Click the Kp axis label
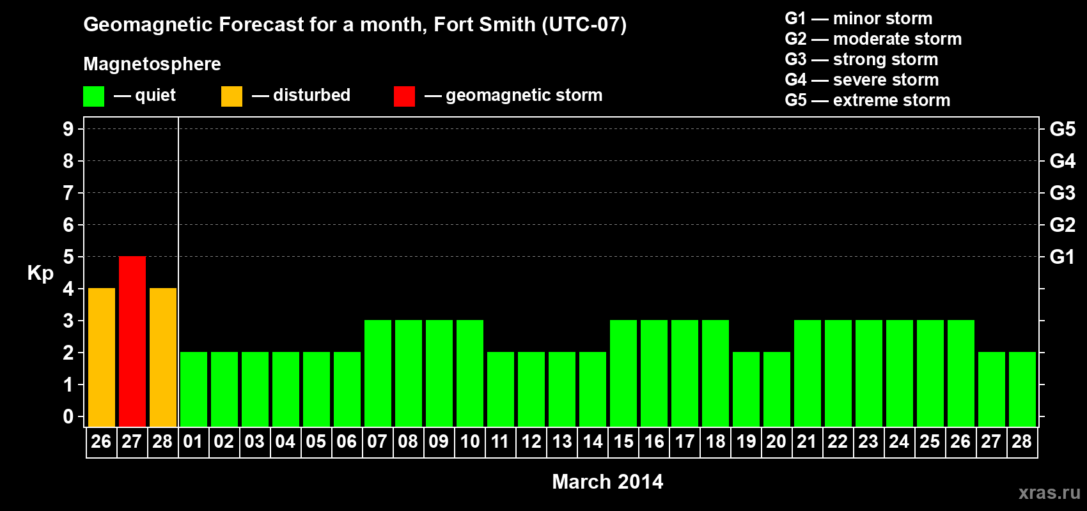1087x511 pixels. pos(40,273)
